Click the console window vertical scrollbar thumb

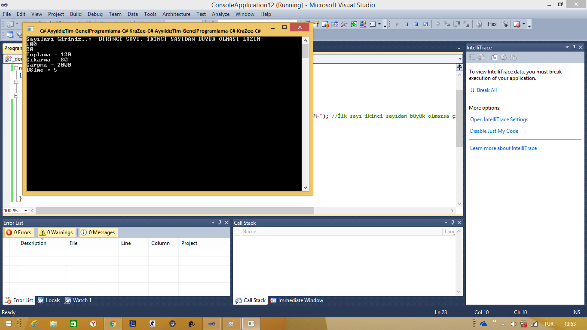click(306, 51)
